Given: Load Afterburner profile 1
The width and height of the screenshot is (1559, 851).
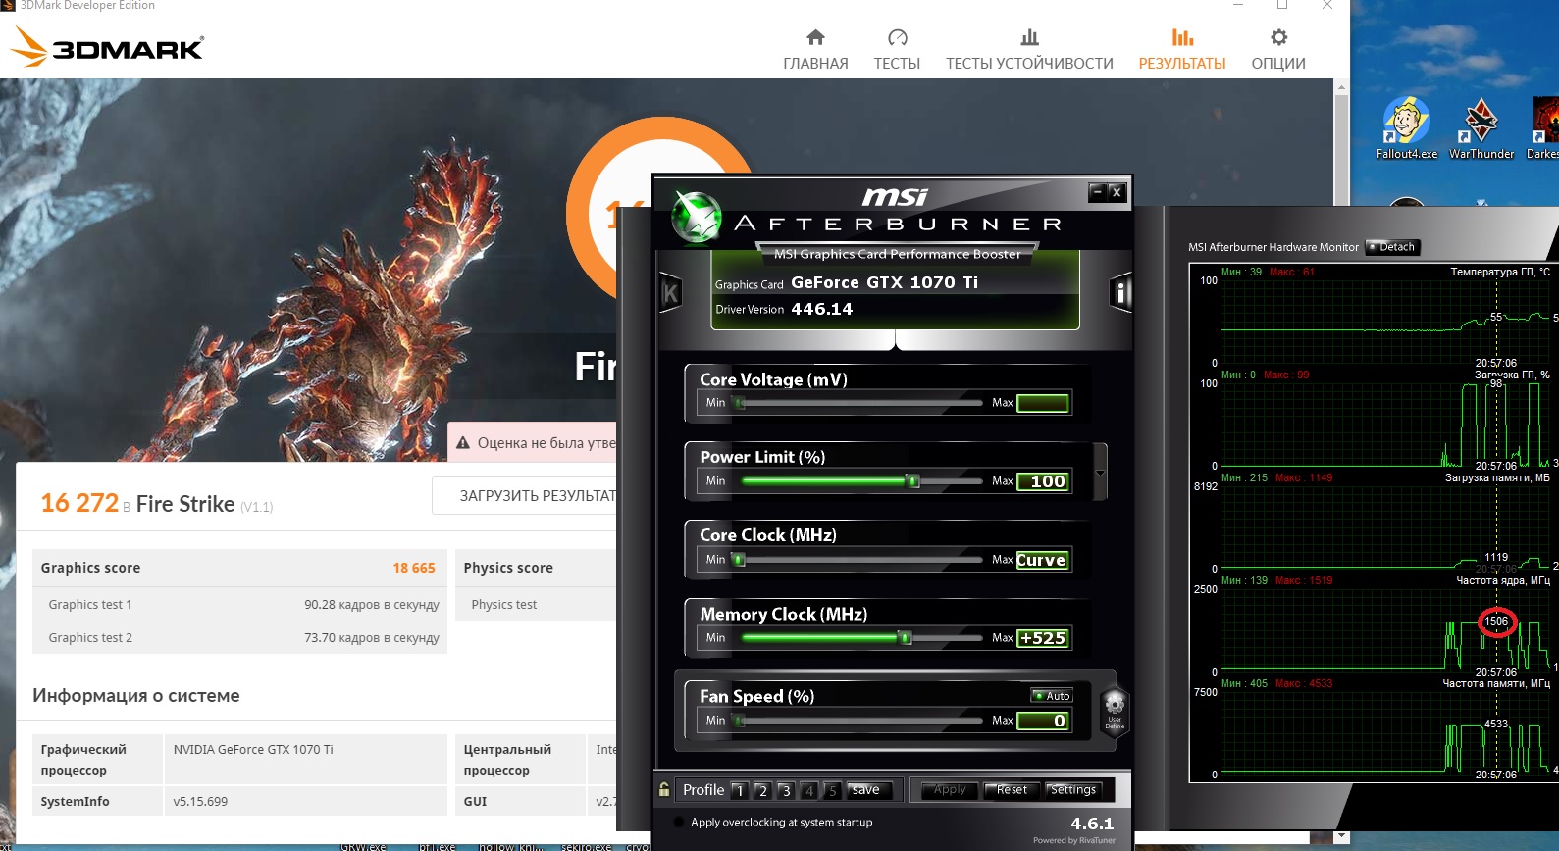Looking at the screenshot, I should pos(740,790).
